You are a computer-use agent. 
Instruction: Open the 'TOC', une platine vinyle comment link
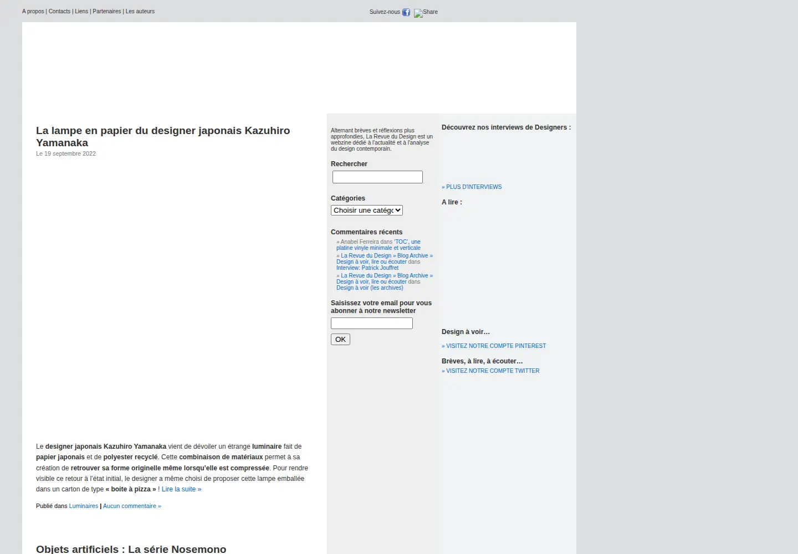[378, 245]
